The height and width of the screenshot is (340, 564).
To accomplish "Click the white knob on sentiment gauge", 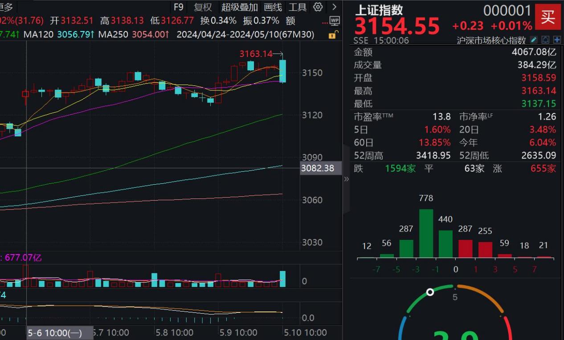I will (x=430, y=292).
